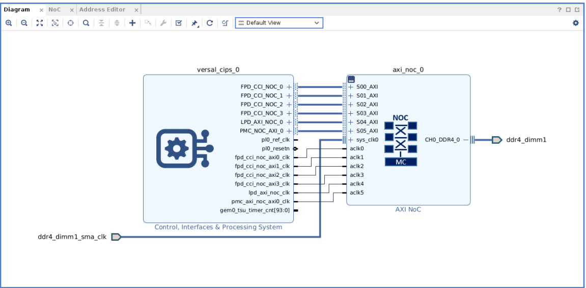Click the Validate Design checkmark icon
Viewport: 586px width, 288px height.
click(x=179, y=23)
